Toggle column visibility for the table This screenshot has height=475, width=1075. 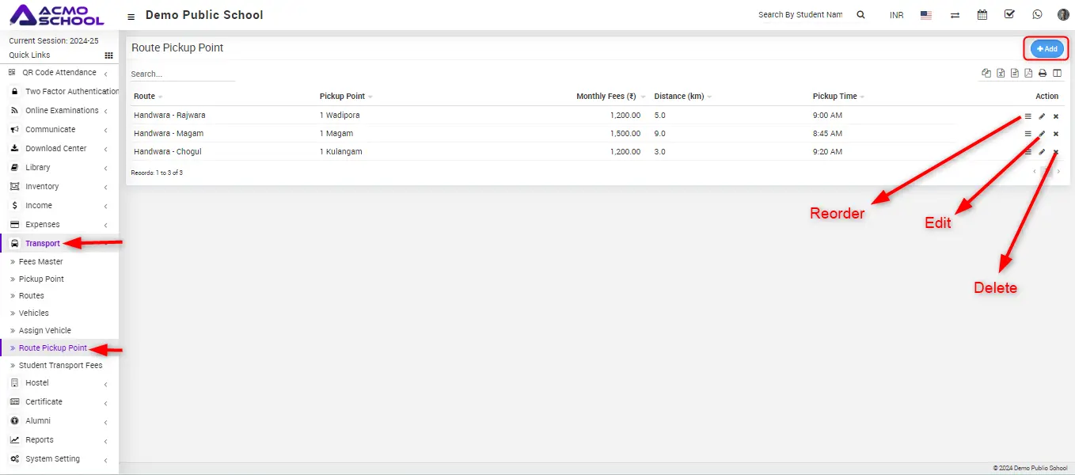tap(1057, 74)
